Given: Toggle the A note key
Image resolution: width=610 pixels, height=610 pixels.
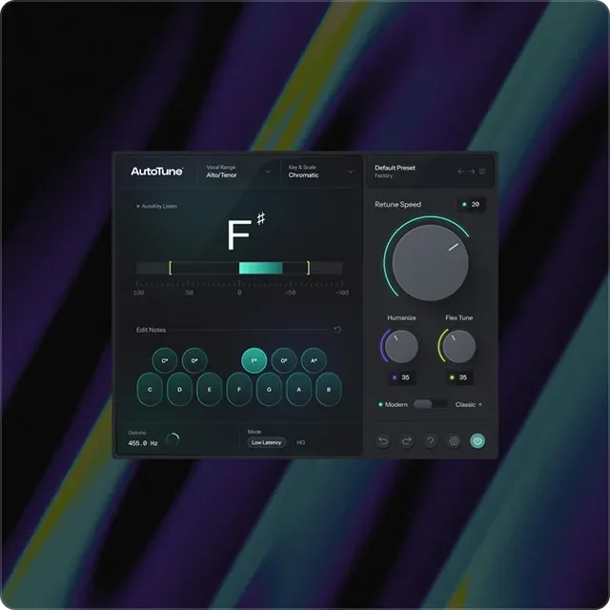Looking at the screenshot, I should click(298, 390).
